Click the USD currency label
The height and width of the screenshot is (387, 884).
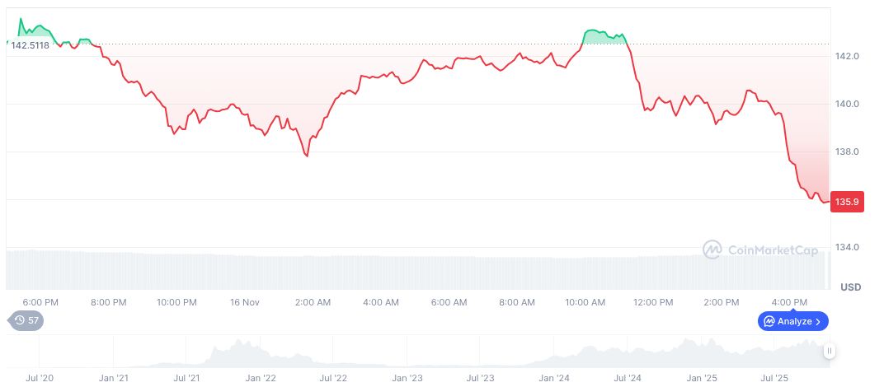(850, 287)
